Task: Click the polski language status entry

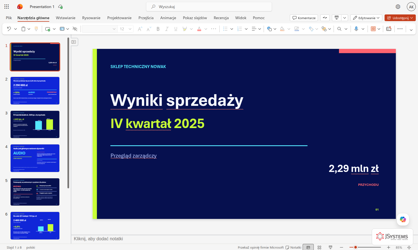Action: 31,247
